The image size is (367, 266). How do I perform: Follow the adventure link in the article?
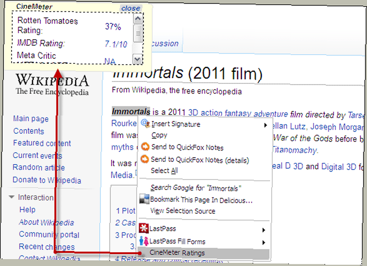[271, 114]
